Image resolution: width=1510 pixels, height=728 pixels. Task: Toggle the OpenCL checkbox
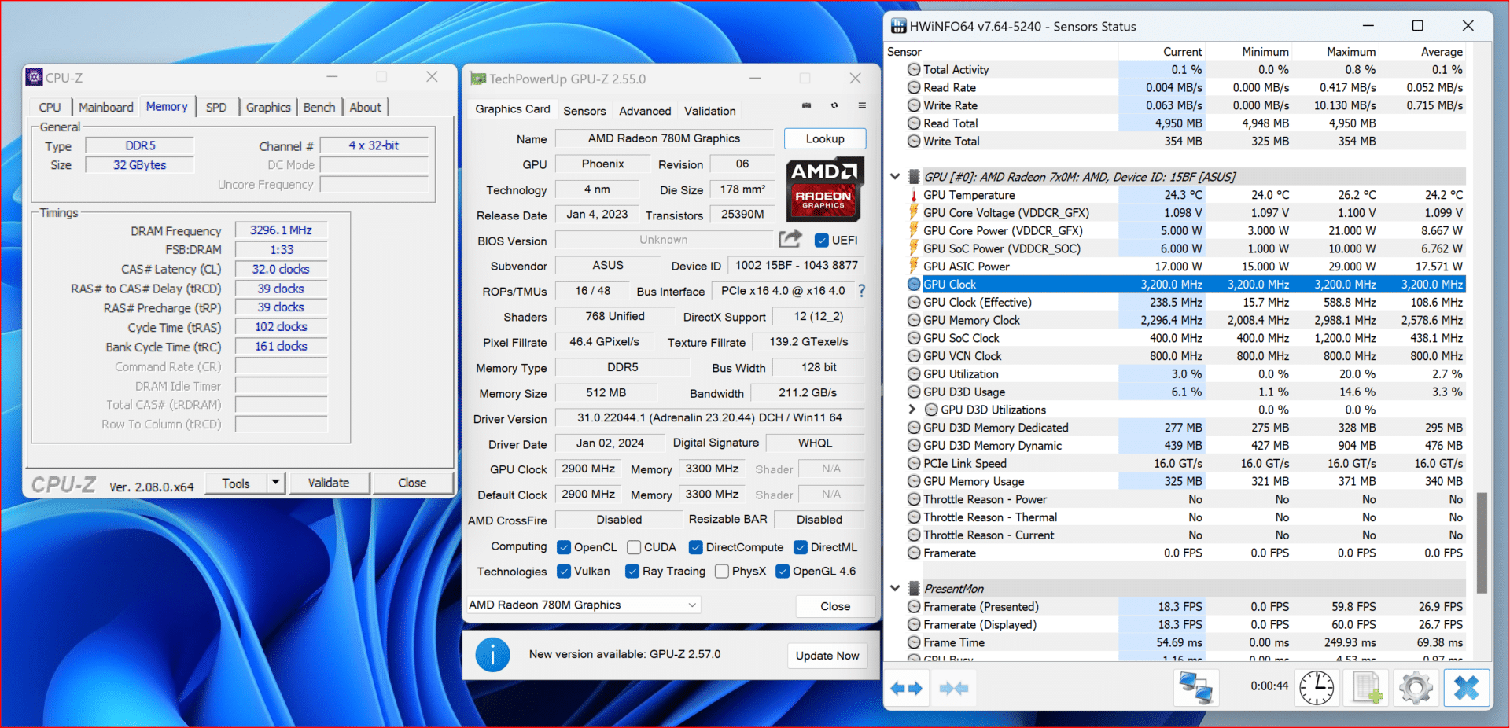point(564,547)
